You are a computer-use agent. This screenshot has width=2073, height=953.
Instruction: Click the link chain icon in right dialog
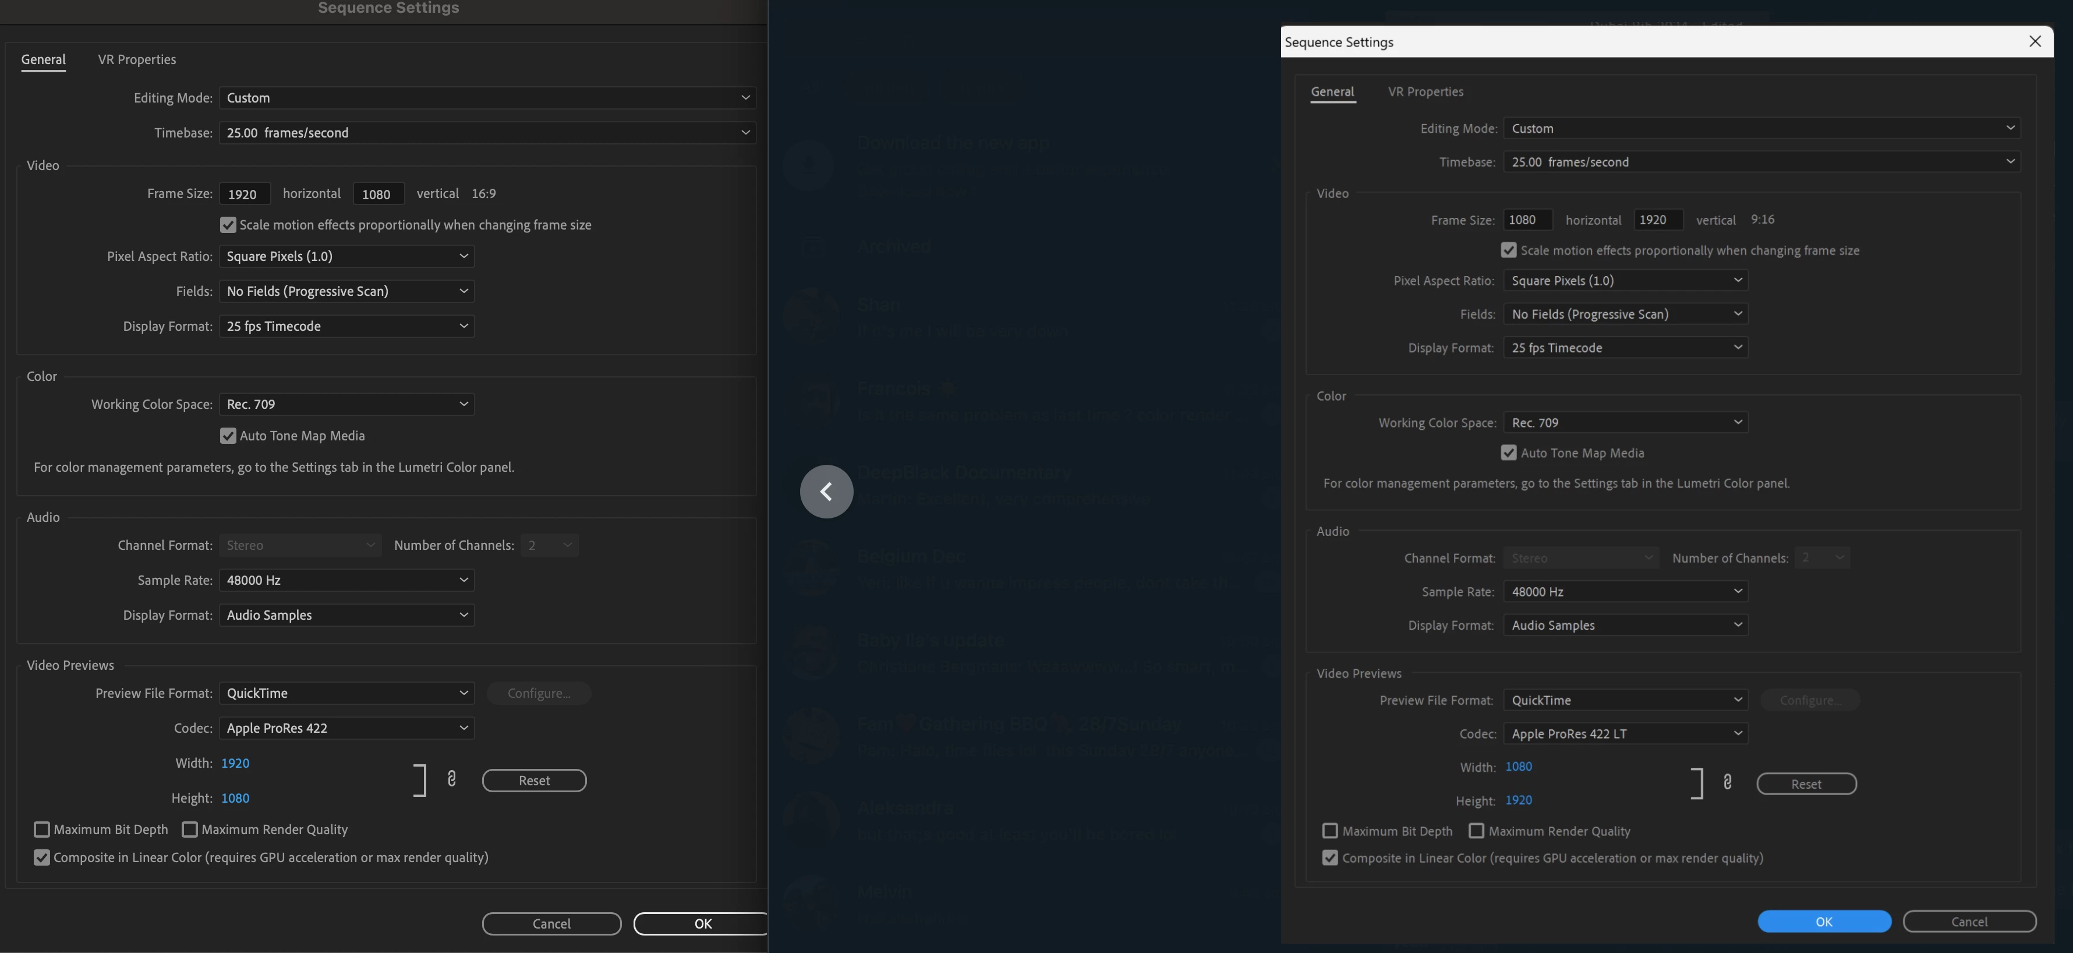pyautogui.click(x=1727, y=782)
